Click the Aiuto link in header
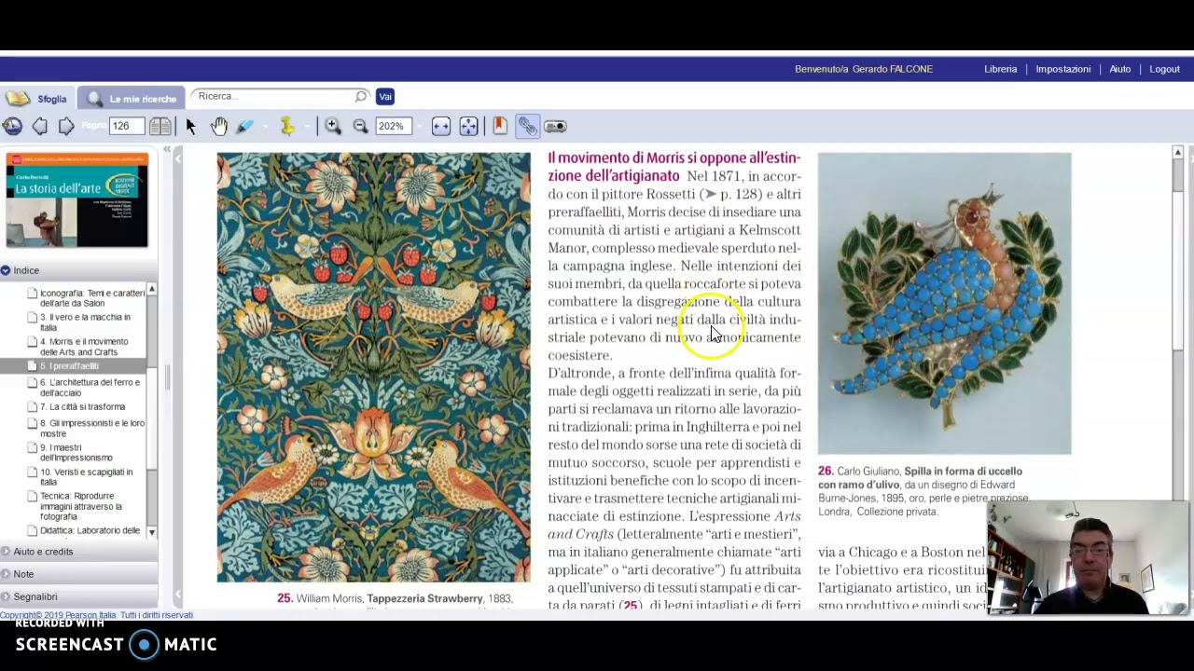Image resolution: width=1194 pixels, height=671 pixels. (1119, 69)
